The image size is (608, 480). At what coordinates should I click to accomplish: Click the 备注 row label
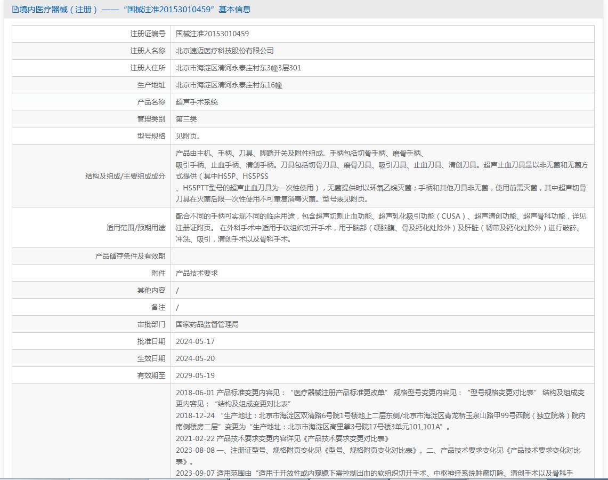click(158, 307)
